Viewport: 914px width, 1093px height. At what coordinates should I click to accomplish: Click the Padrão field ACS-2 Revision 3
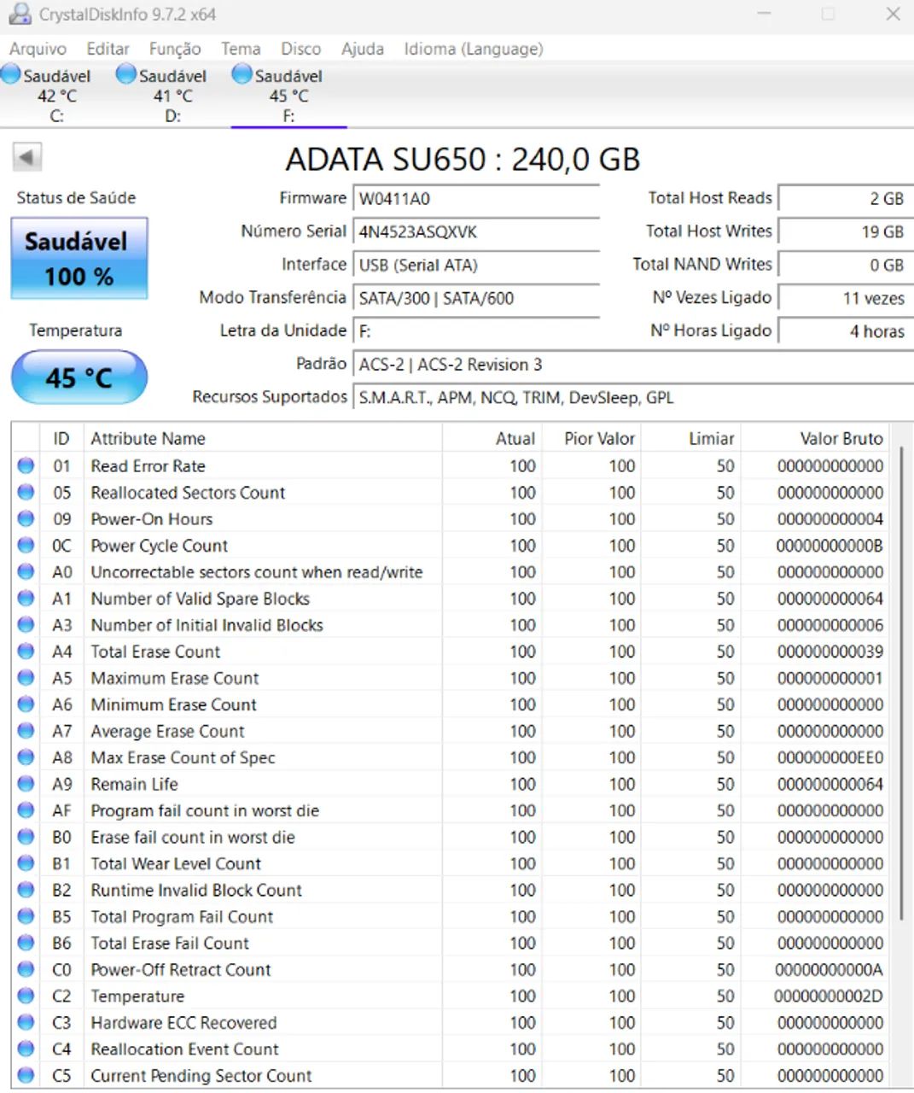click(x=633, y=365)
